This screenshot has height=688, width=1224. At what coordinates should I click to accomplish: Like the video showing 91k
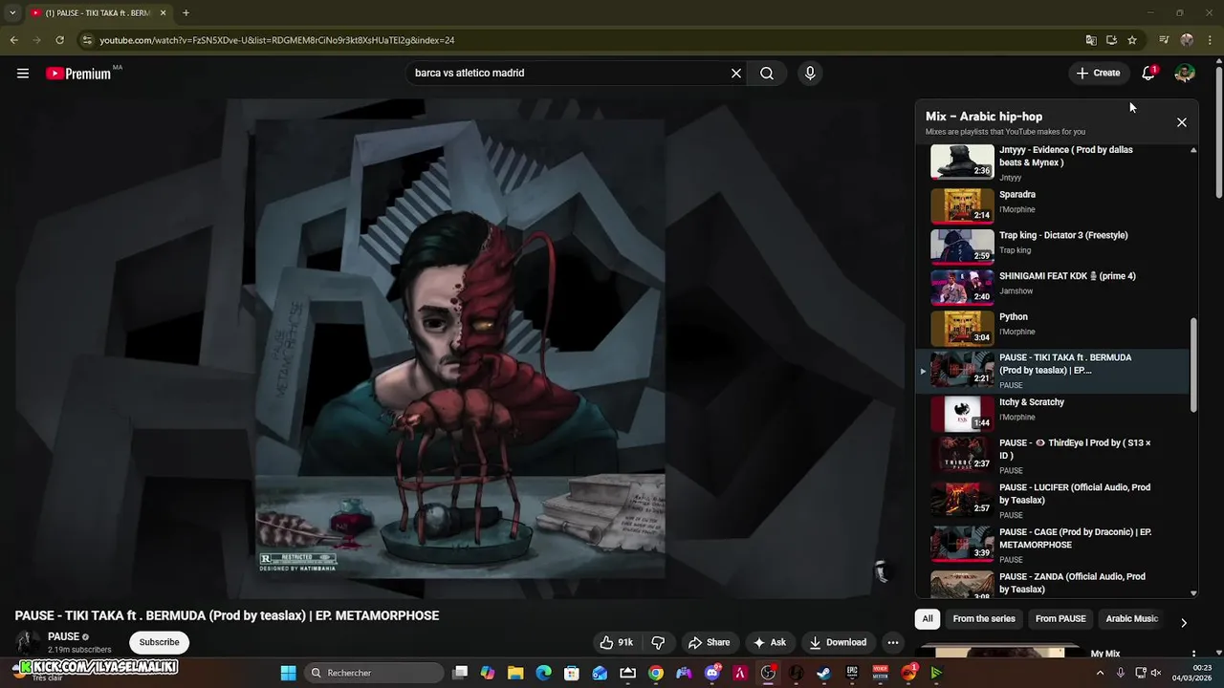[x=616, y=642]
